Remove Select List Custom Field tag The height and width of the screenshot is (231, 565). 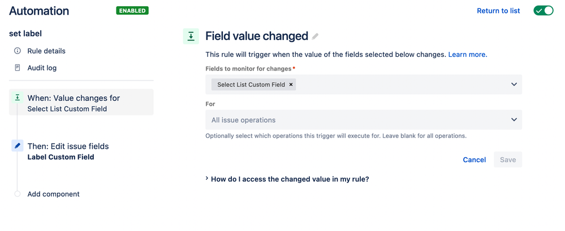click(x=291, y=85)
